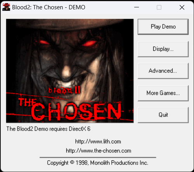
Task: Click the glowing red right eye in artwork
Action: point(90,43)
